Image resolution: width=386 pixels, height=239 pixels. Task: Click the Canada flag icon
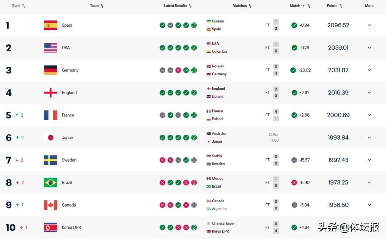50,205
